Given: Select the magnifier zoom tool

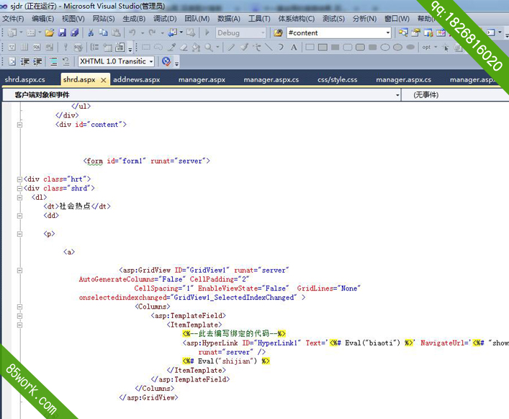Looking at the screenshot, I should (x=209, y=48).
